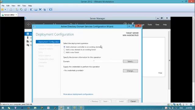Image resolution: width=195 pixels, height=110 pixels.
Task: Open the Server Manager View menu
Action: (x=157, y=25)
